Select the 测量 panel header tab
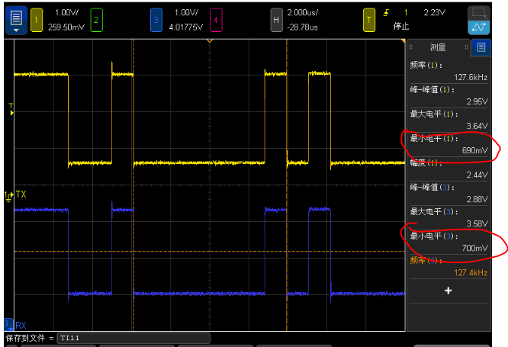Image resolution: width=508 pixels, height=347 pixels. click(438, 47)
